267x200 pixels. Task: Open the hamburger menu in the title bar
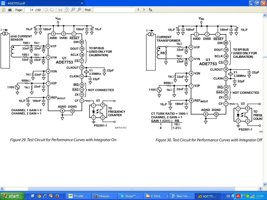pyautogui.click(x=3, y=3)
